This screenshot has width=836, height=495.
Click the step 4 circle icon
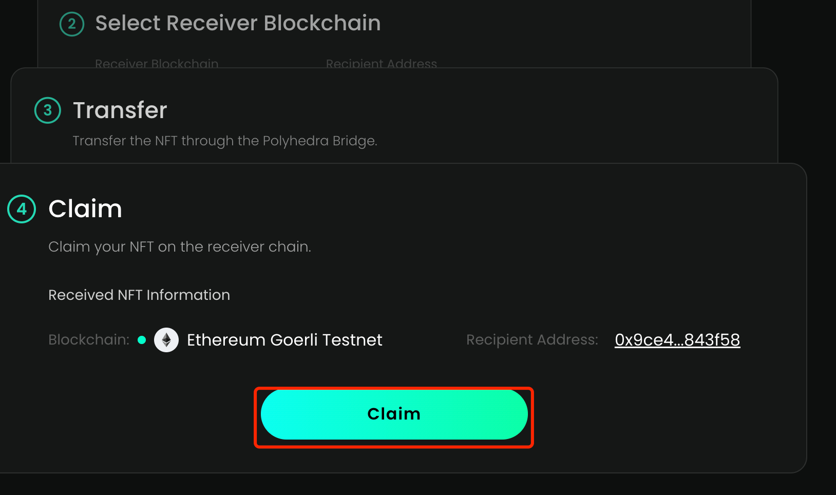click(22, 209)
